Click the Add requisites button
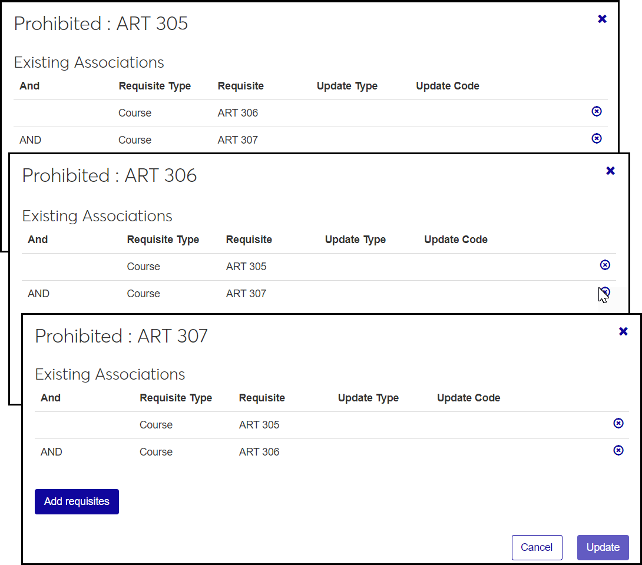The width and height of the screenshot is (642, 565). point(77,501)
